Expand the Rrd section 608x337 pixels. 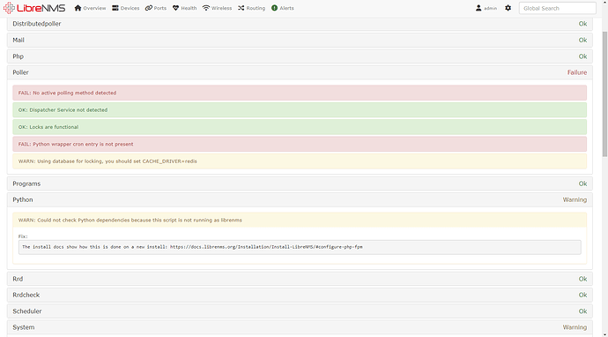[300, 279]
